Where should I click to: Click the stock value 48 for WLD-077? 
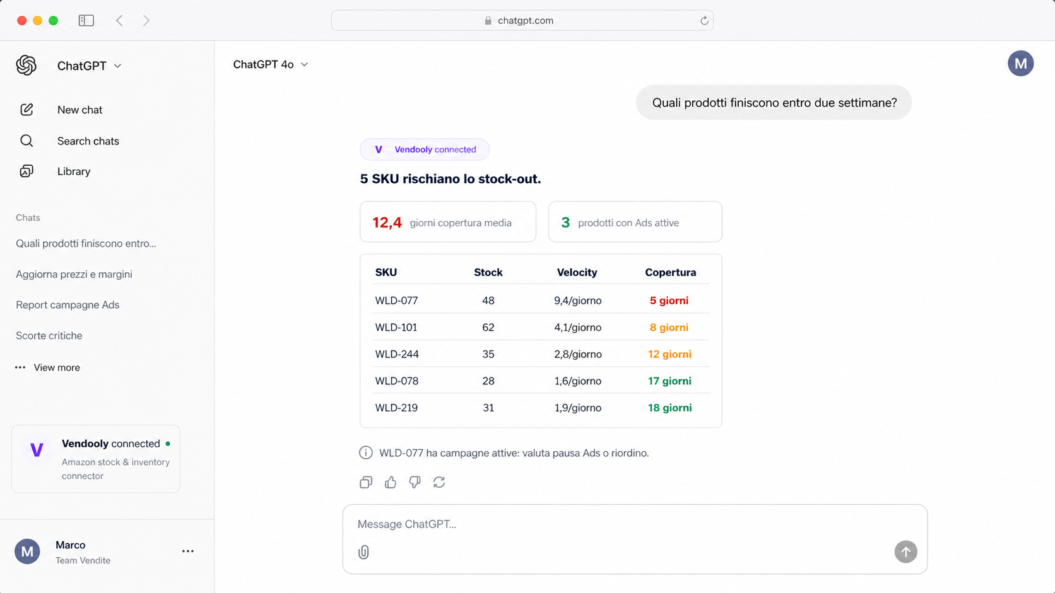pyautogui.click(x=488, y=301)
